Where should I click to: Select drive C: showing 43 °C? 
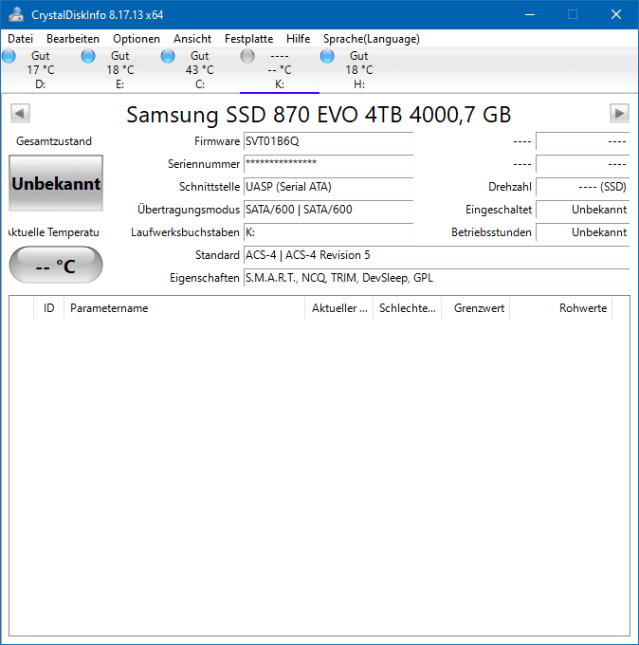[199, 70]
